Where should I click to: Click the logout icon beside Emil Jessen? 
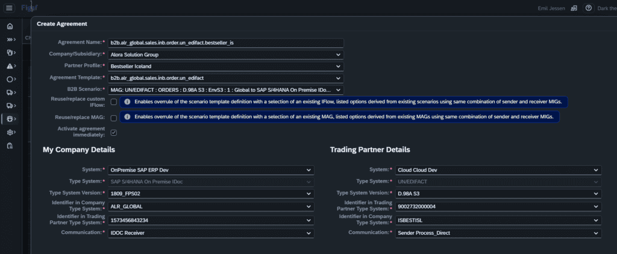click(574, 8)
